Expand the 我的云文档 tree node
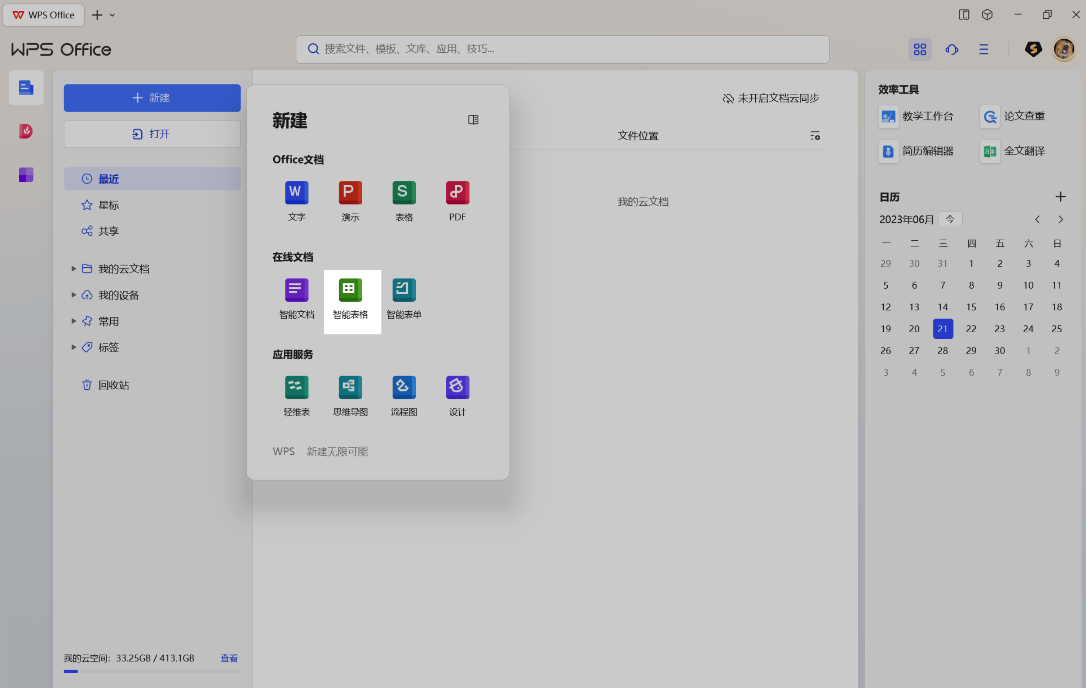 (74, 269)
